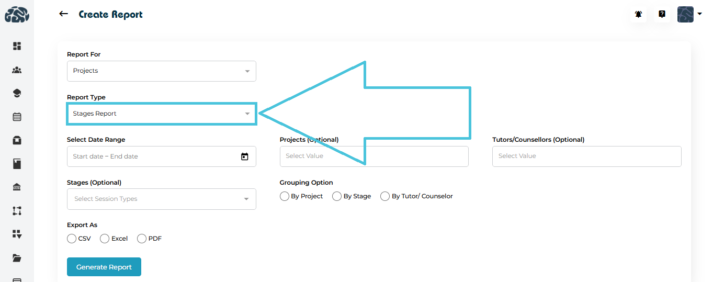Click the Generate Report button

tap(104, 267)
